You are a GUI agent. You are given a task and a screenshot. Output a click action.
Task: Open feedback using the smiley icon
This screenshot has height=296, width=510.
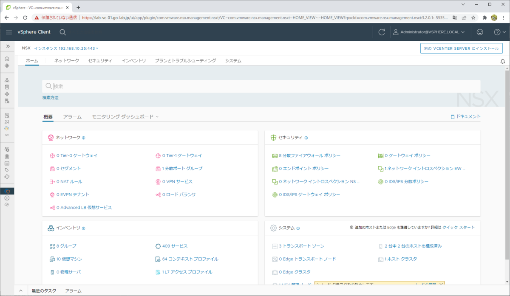click(480, 32)
